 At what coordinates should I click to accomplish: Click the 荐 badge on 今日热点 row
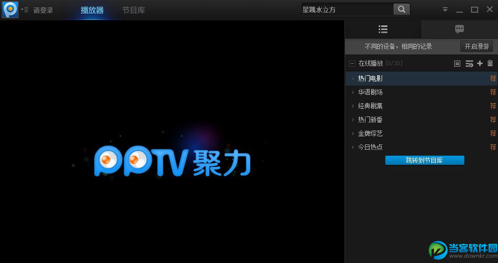(493, 147)
